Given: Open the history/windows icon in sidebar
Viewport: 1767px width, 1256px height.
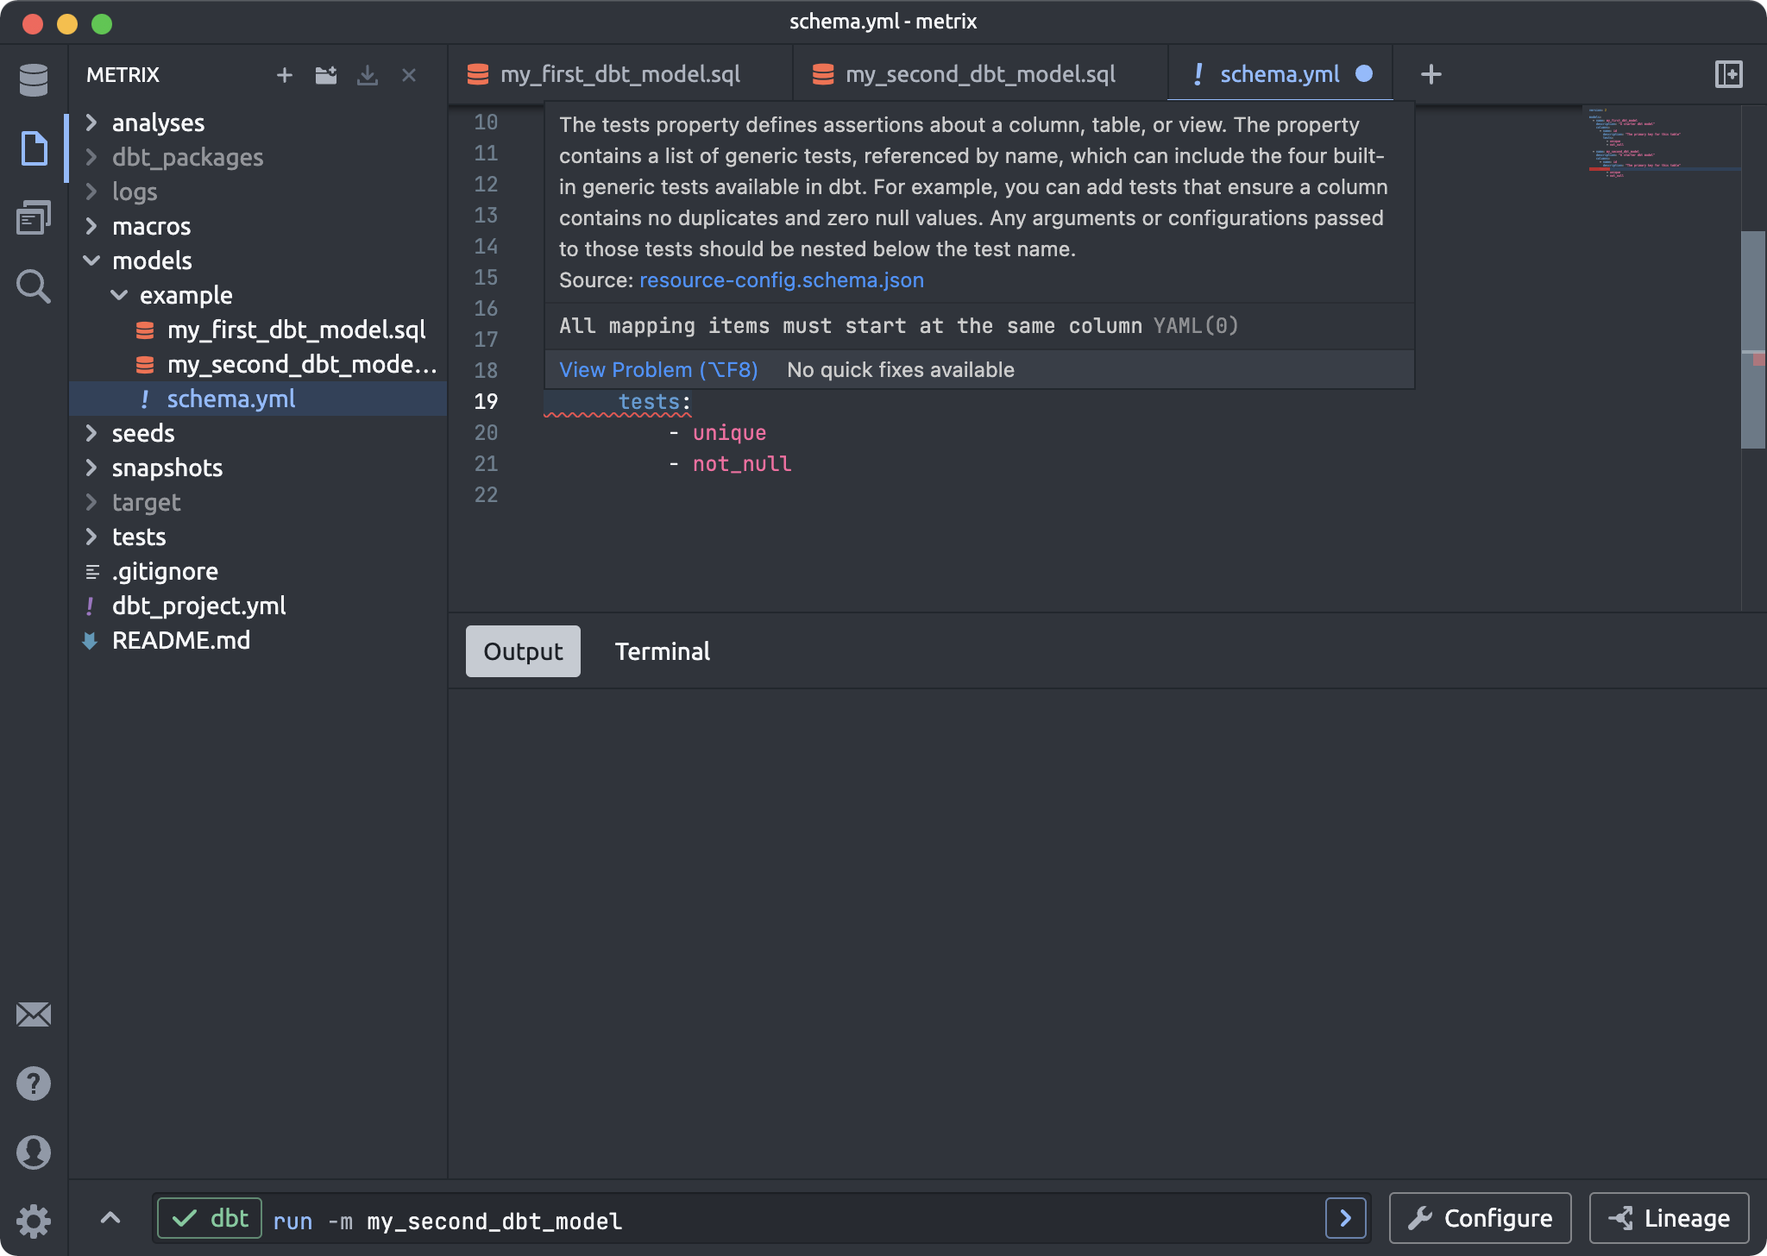Looking at the screenshot, I should click(34, 217).
